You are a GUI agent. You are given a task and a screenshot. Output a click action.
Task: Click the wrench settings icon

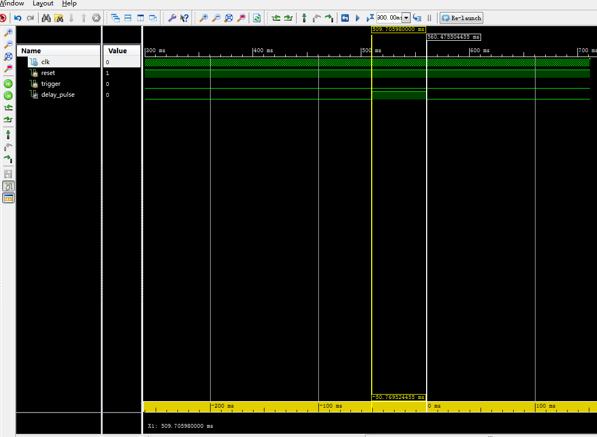(171, 18)
